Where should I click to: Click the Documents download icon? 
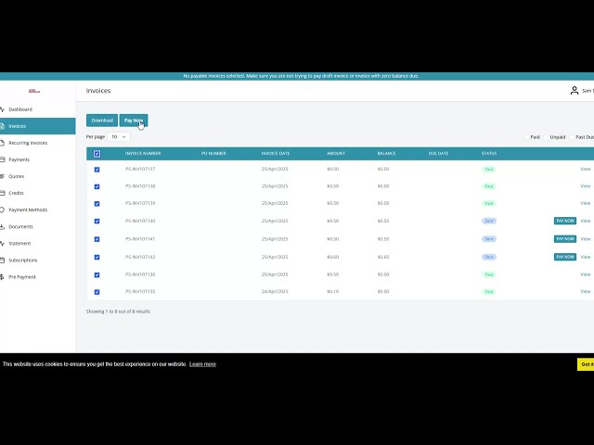[3, 226]
